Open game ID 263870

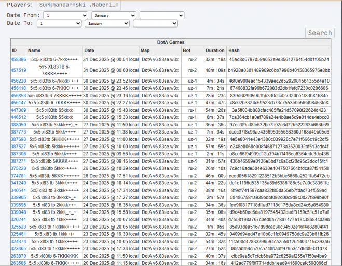(x=18, y=256)
